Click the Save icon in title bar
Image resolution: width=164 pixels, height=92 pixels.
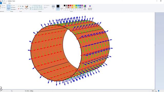(1, 1)
